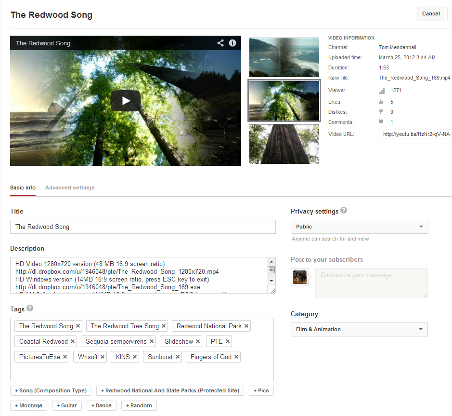Click the Description scrollbar up arrow
This screenshot has width=452, height=416.
coord(271,262)
